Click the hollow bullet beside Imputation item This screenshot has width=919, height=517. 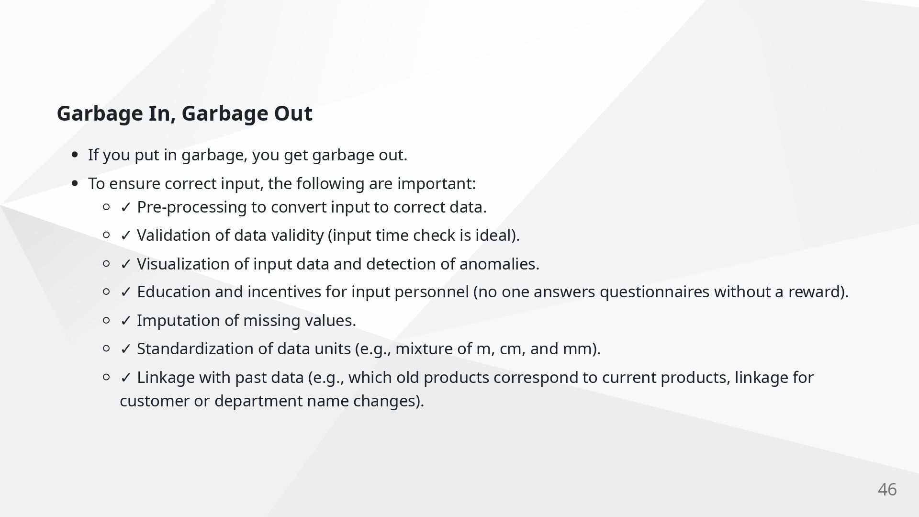pos(107,320)
